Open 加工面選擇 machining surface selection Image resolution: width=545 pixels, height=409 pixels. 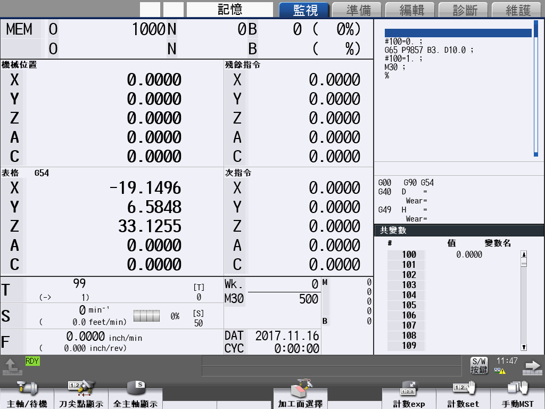(300, 394)
